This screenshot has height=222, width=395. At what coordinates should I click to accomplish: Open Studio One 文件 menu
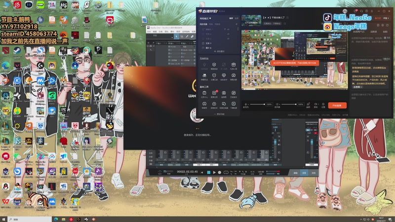(x=149, y=32)
